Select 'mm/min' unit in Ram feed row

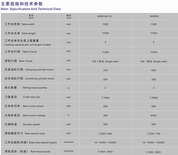[x=69, y=151]
